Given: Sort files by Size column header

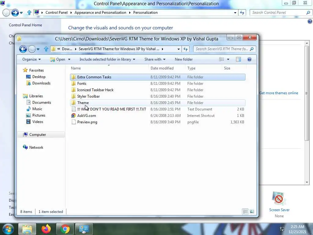Looking at the screenshot, I should [x=234, y=68].
